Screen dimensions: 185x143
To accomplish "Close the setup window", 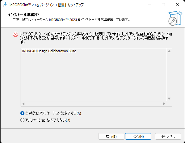I will [x=178, y=5].
